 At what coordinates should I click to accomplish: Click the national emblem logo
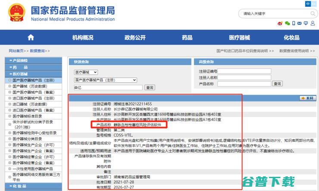pos(17,12)
